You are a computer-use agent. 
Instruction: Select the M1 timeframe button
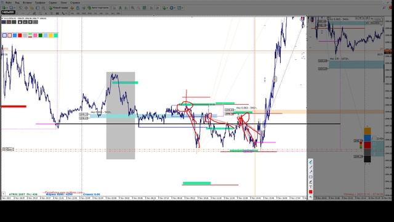[x=73, y=14]
